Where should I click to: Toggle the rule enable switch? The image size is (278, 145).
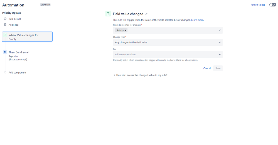point(272,5)
